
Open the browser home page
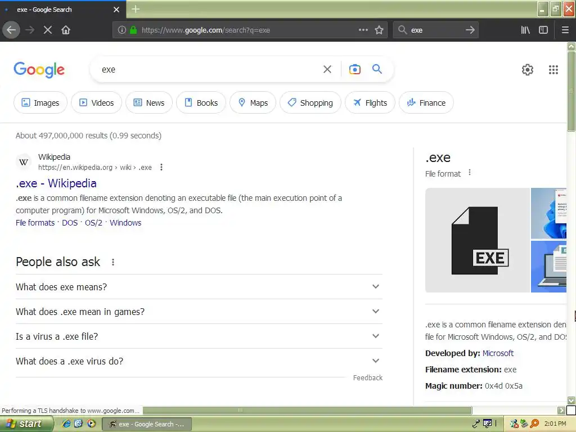pyautogui.click(x=66, y=30)
